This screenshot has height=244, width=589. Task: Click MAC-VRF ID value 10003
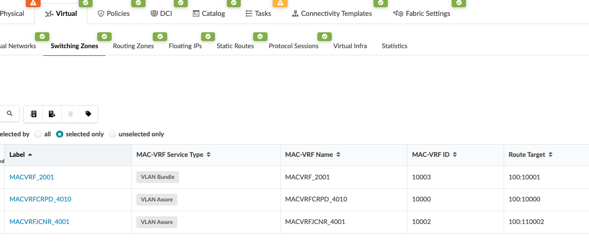tap(421, 177)
